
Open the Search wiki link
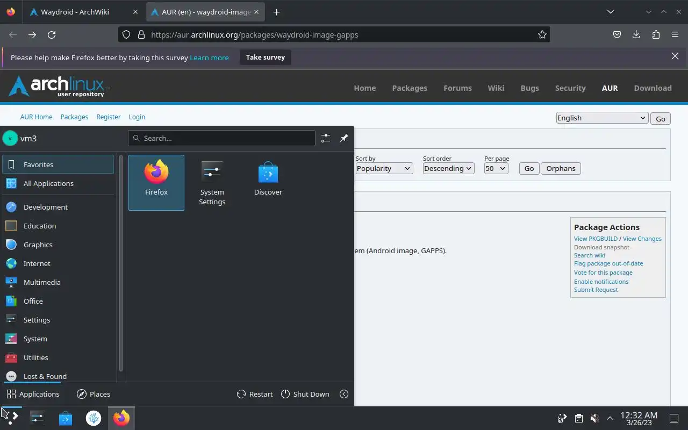pyautogui.click(x=590, y=255)
